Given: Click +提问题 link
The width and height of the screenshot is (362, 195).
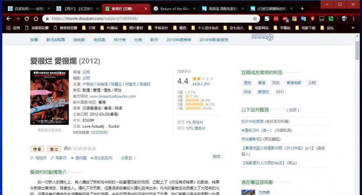Looking at the screenshot, I should coord(79,158).
